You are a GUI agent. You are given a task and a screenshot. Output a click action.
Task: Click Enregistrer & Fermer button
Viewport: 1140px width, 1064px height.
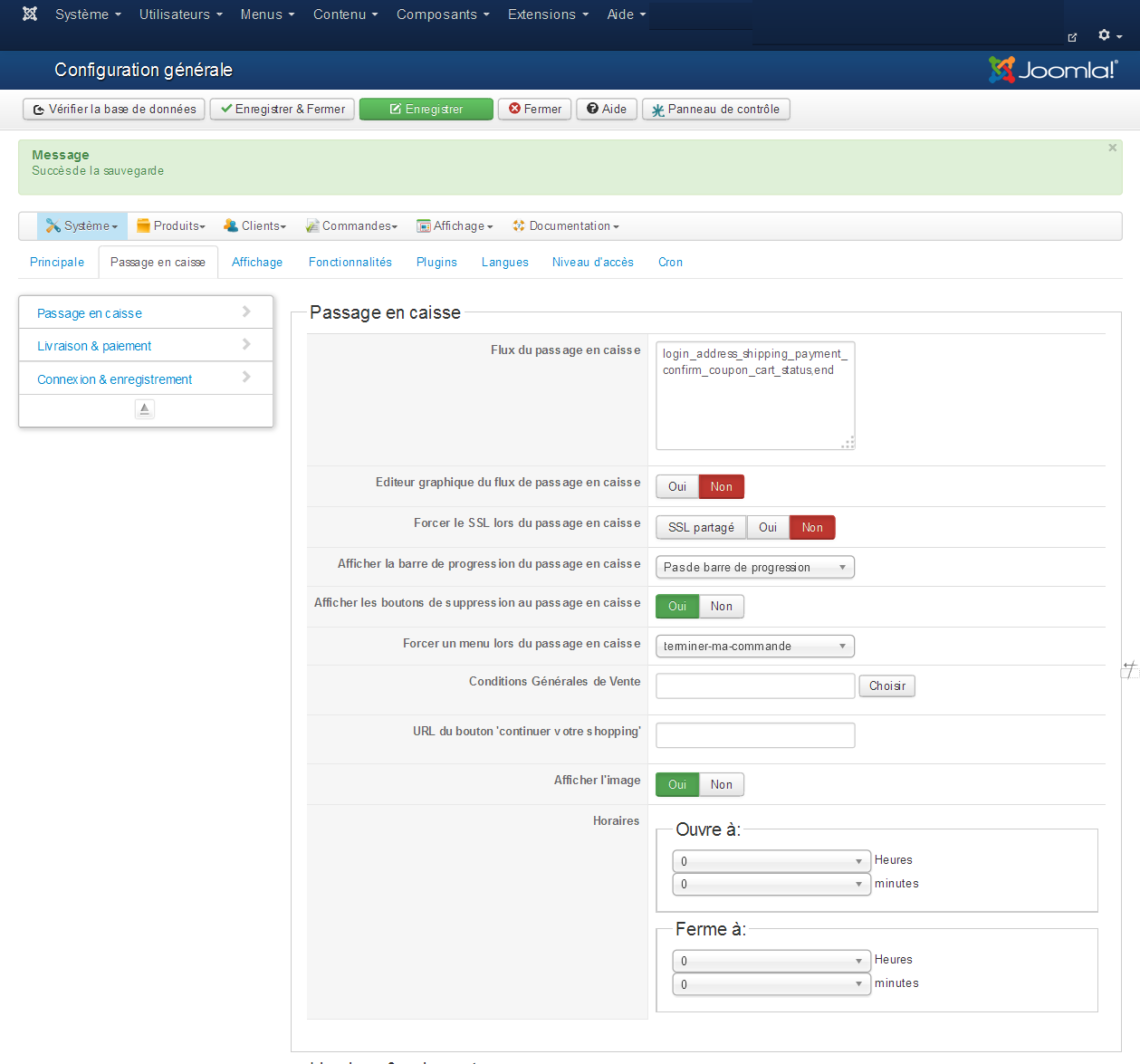pyautogui.click(x=283, y=109)
